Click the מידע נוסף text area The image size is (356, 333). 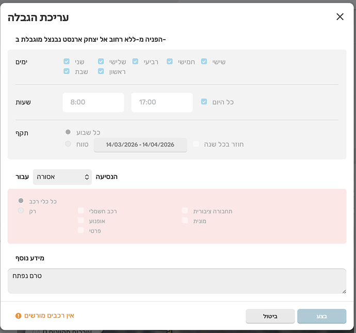tap(177, 281)
